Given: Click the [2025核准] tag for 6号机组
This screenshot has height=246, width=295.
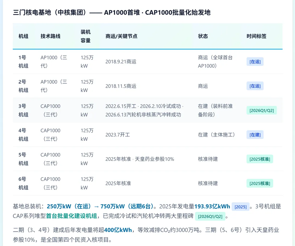Looking at the screenshot, I should [260, 183].
